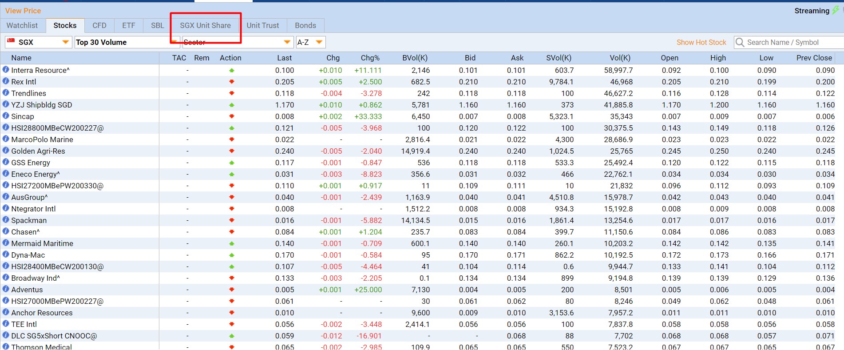Click the Search Name / Symbol field
The image size is (844, 350).
point(789,42)
